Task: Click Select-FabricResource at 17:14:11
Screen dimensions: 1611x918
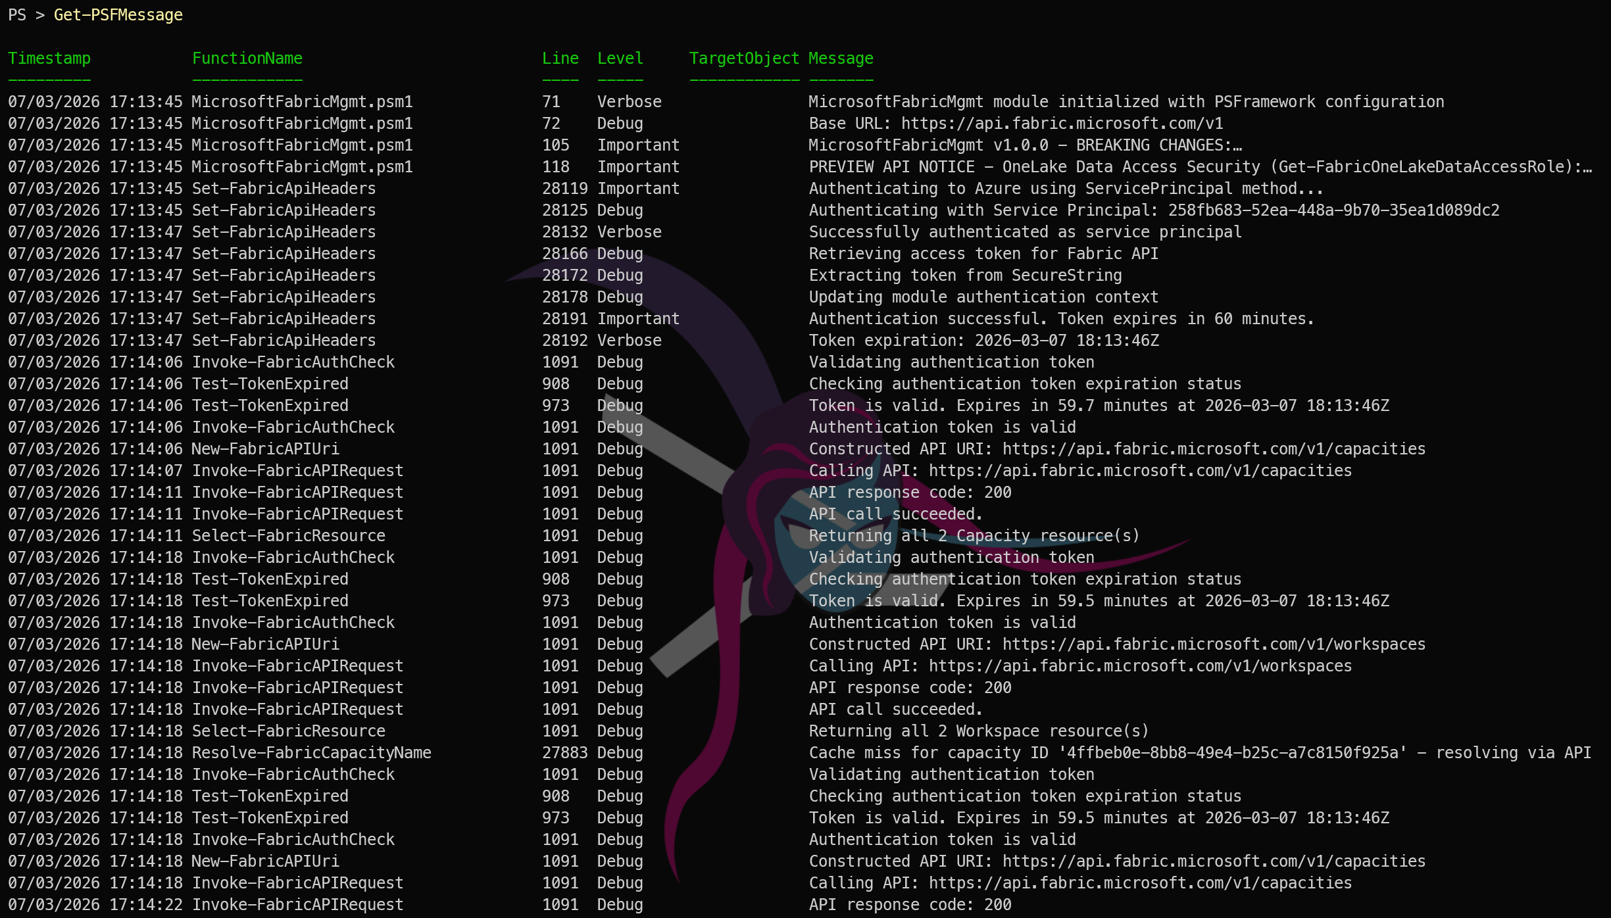Action: [289, 535]
